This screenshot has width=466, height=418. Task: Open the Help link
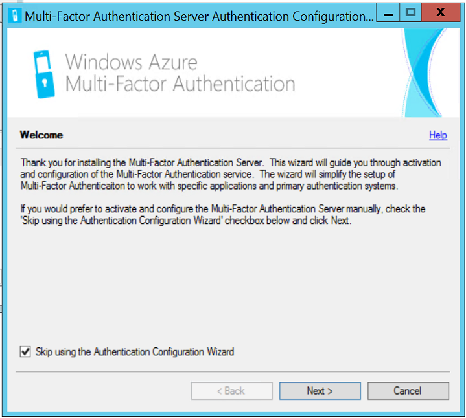click(x=438, y=135)
